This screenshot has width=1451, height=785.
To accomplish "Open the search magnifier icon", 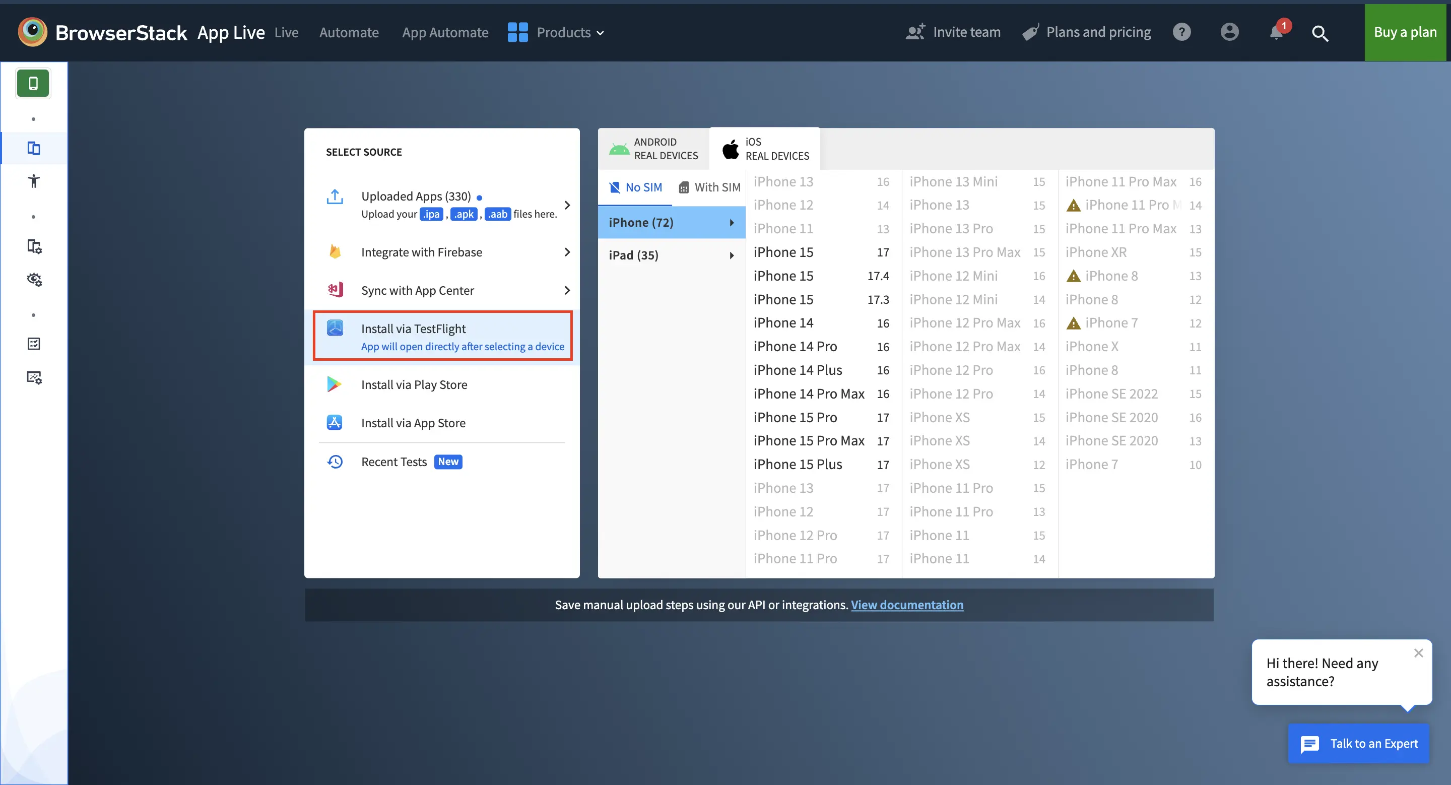I will pos(1320,33).
